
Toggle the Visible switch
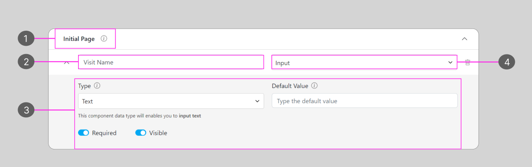click(141, 133)
